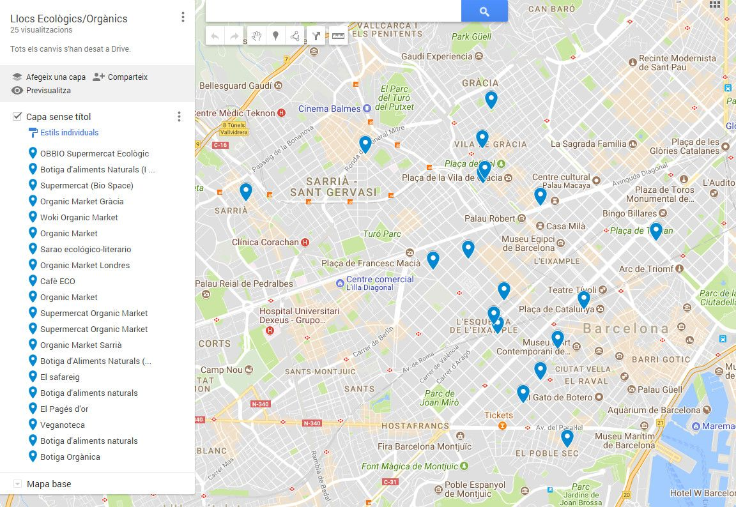Open the Google apps grid icon
736x507 pixels.
click(714, 4)
